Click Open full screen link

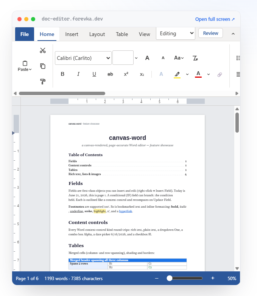point(215,19)
